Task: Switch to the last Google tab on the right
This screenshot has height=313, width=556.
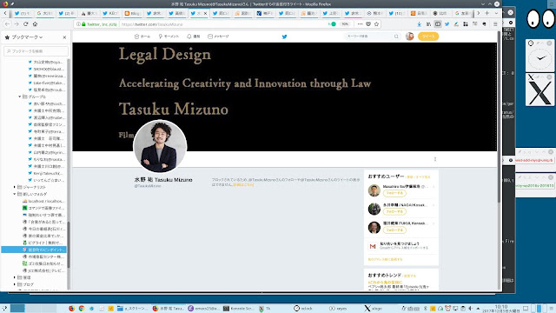Action: point(464,13)
